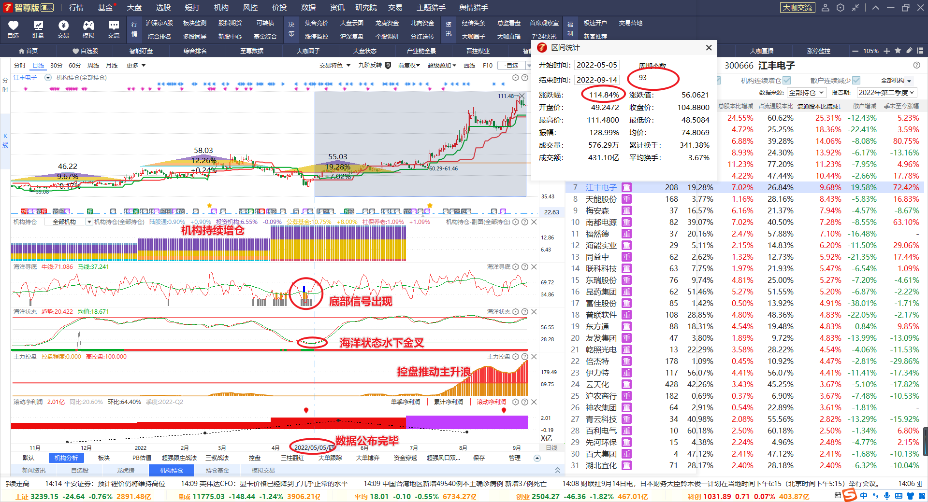The width and height of the screenshot is (928, 502).
Task: Toggle the 机构连续增仓 checkbox
Action: (787, 81)
